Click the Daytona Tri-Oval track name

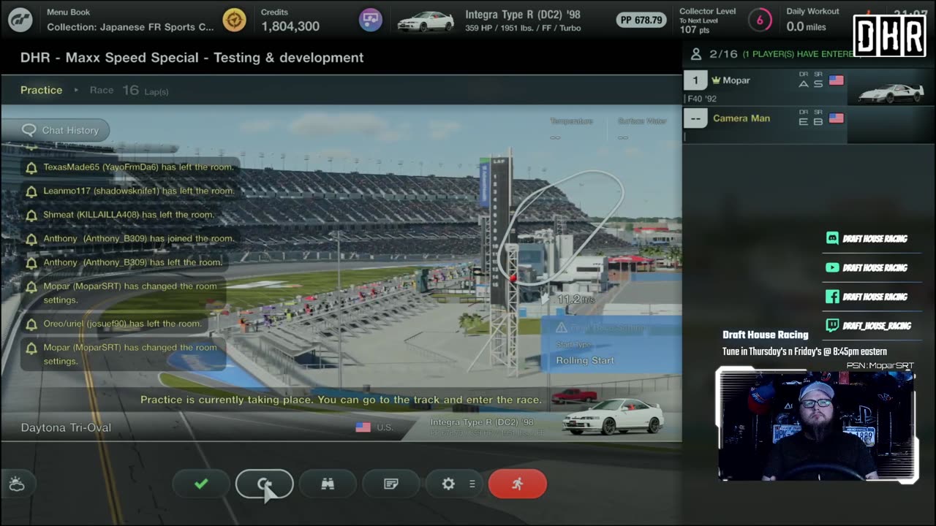(x=66, y=427)
